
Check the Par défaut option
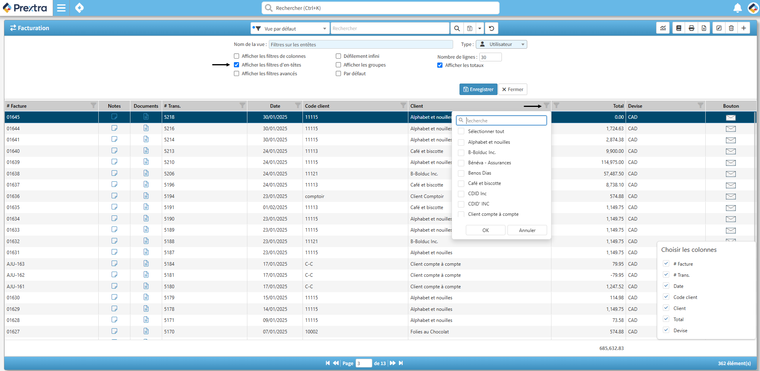(x=339, y=74)
